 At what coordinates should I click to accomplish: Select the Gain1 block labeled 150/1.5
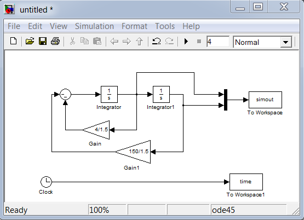click(x=133, y=152)
